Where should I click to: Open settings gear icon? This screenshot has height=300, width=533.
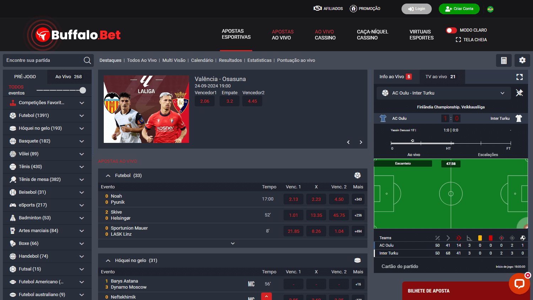click(x=522, y=60)
